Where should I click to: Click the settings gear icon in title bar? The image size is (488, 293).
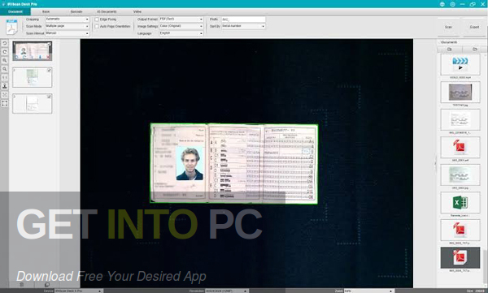tap(452, 4)
